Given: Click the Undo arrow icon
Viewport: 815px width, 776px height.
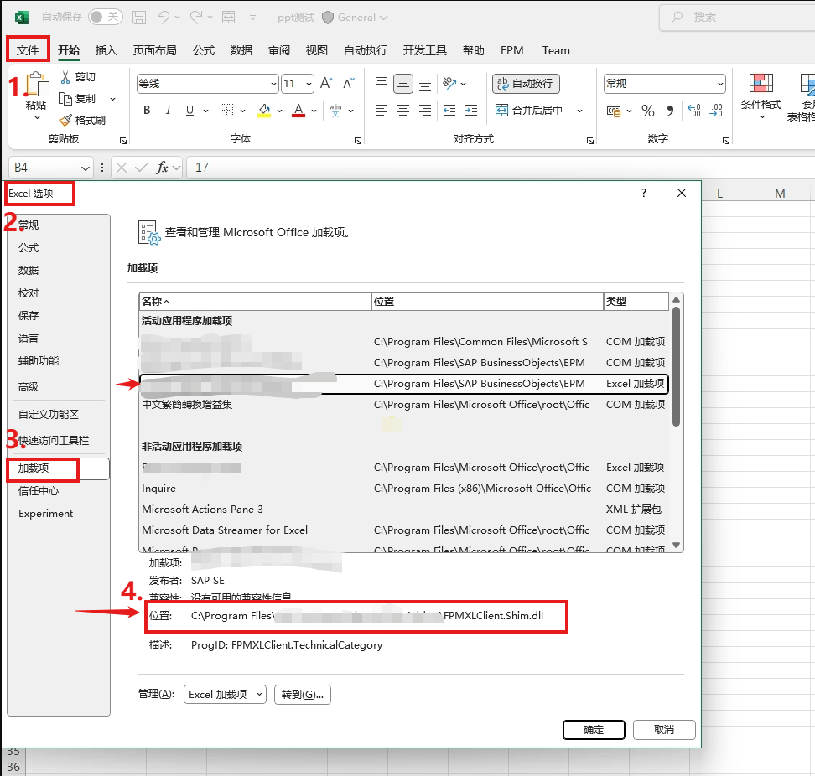Looking at the screenshot, I should click(164, 17).
